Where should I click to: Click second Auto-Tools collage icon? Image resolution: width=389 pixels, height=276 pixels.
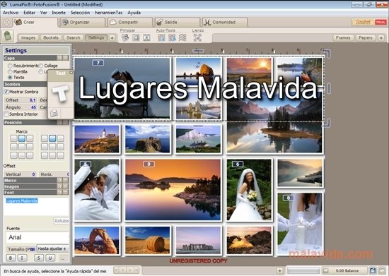coord(172,37)
